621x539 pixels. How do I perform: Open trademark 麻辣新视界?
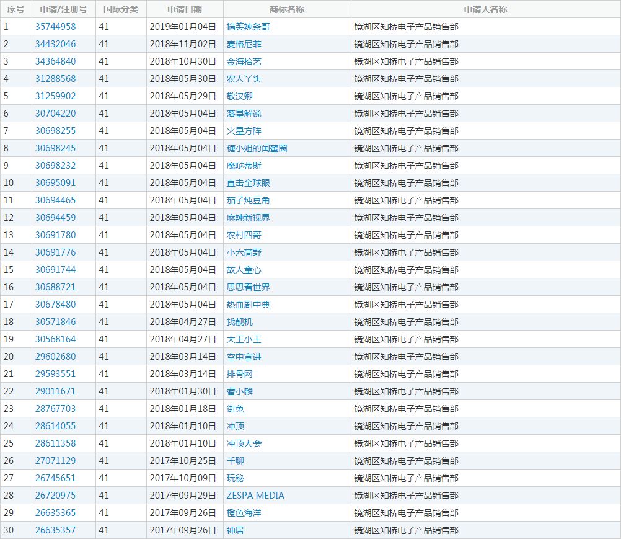249,218
